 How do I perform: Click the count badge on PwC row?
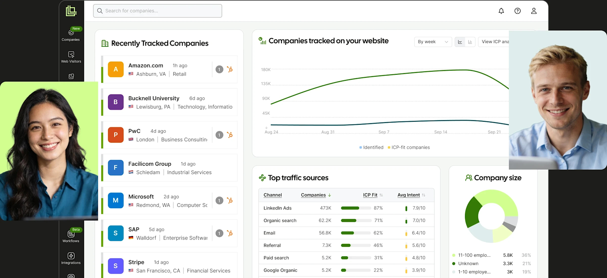point(219,135)
